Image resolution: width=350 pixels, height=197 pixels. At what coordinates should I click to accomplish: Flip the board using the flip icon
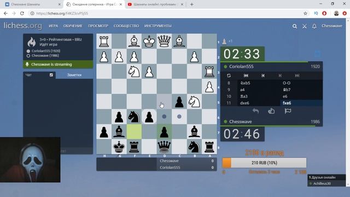pyautogui.click(x=229, y=76)
